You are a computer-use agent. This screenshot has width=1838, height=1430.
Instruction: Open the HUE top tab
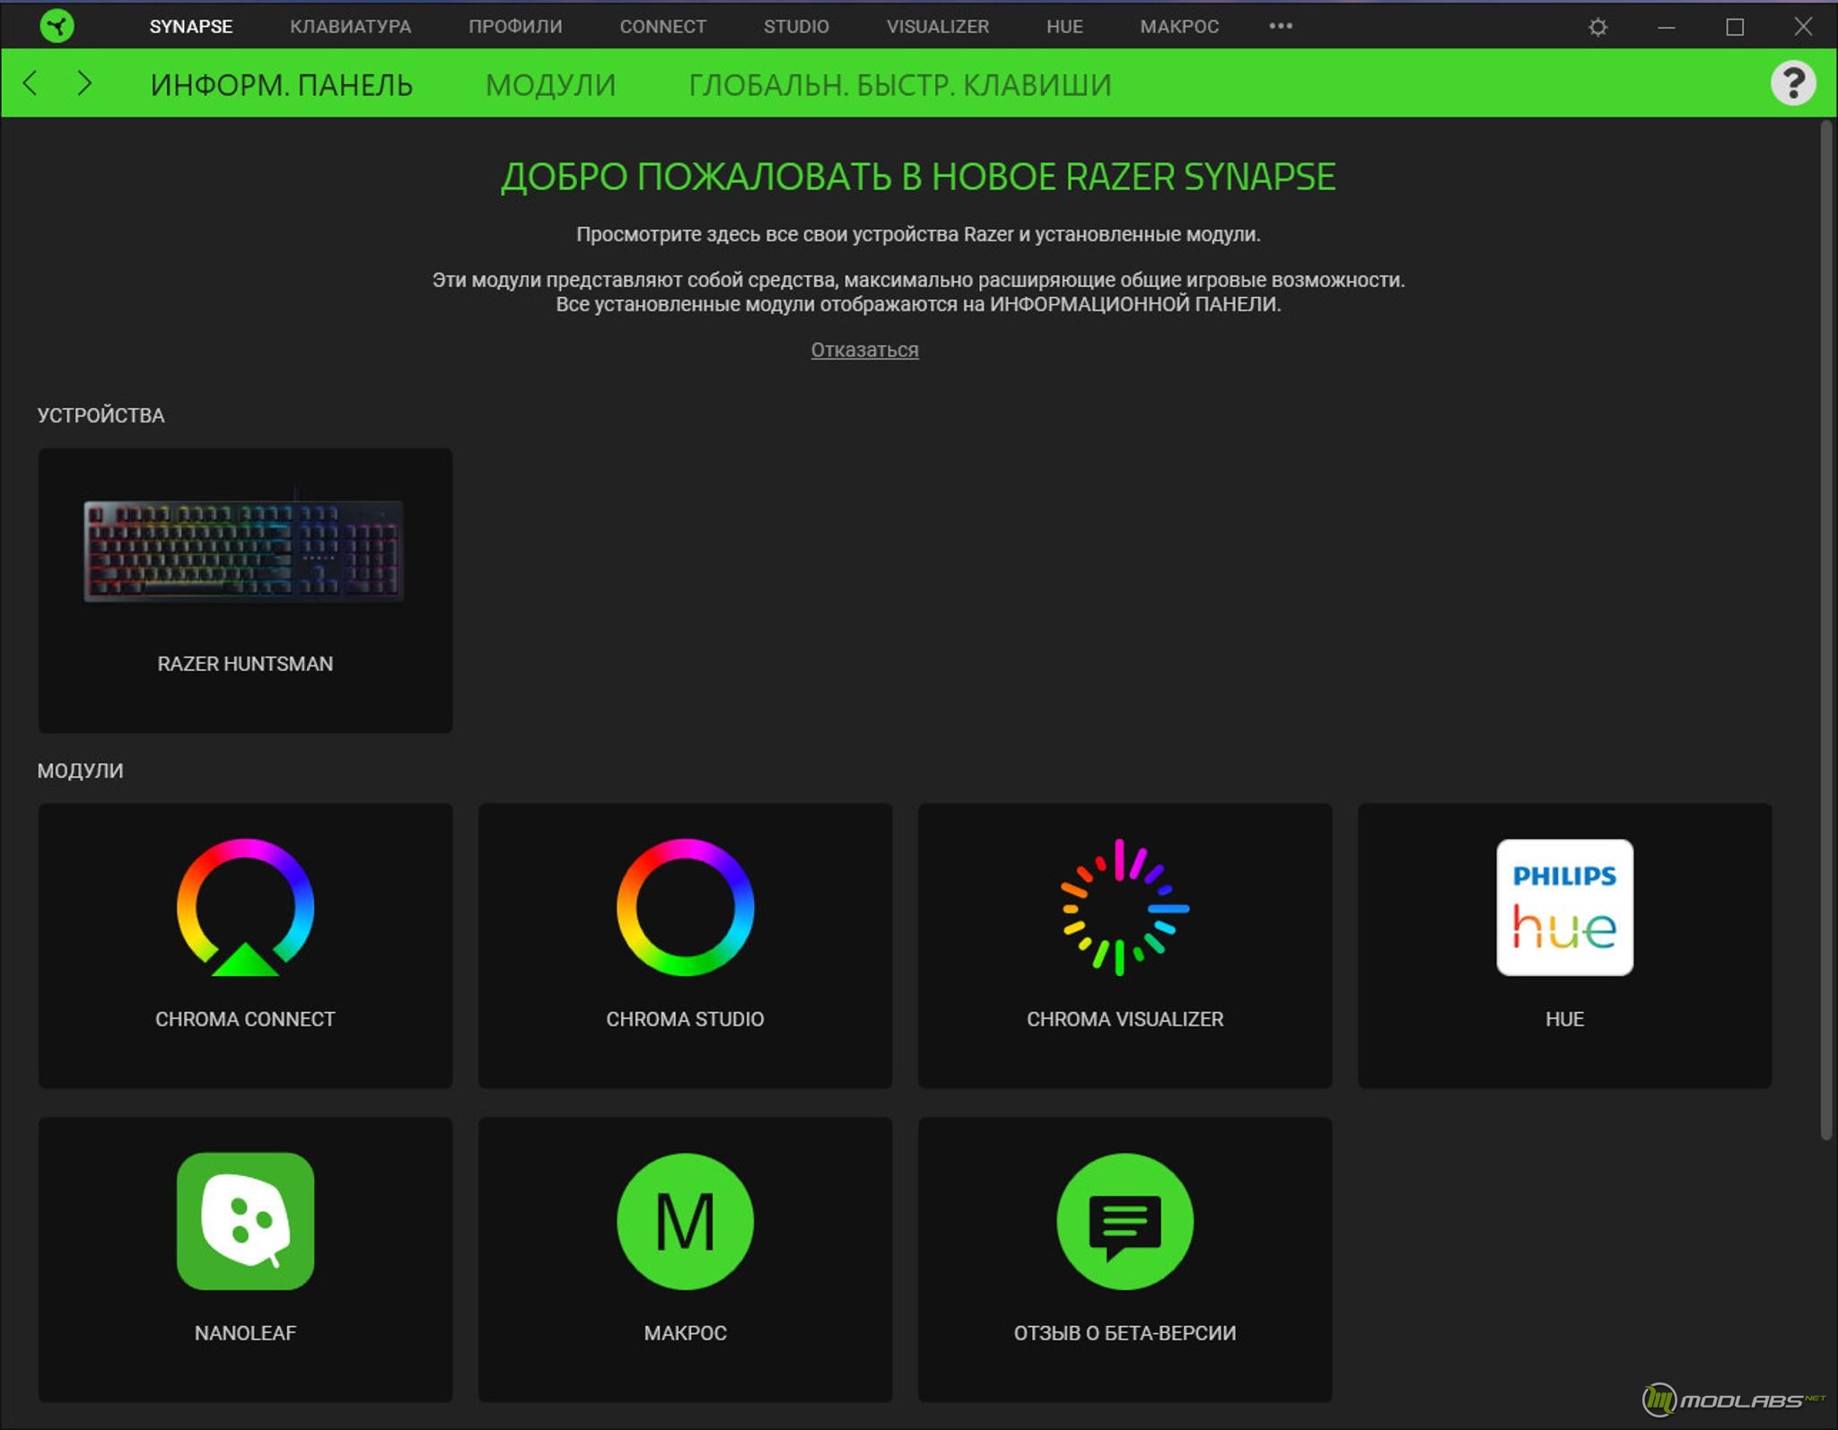click(x=1064, y=27)
